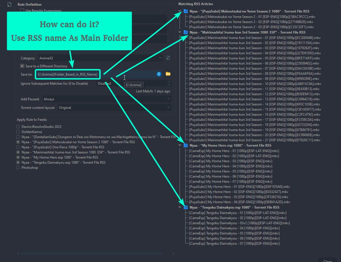
Task: Uncheck the Tengoku Daimakyou esp 1080 feed
Action: coord(18,163)
